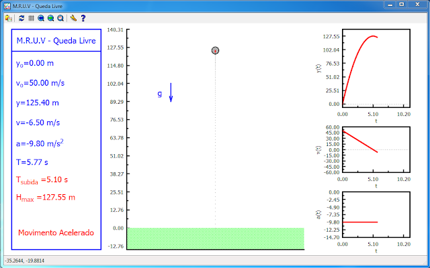This screenshot has width=430, height=268.
Task: Click the window title text 'M.R.U.V - Queda Livre'
Action: [x=38, y=6]
